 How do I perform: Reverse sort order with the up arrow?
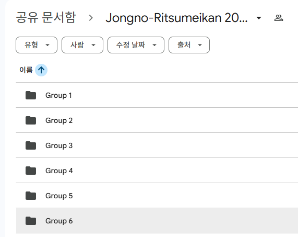pos(41,70)
